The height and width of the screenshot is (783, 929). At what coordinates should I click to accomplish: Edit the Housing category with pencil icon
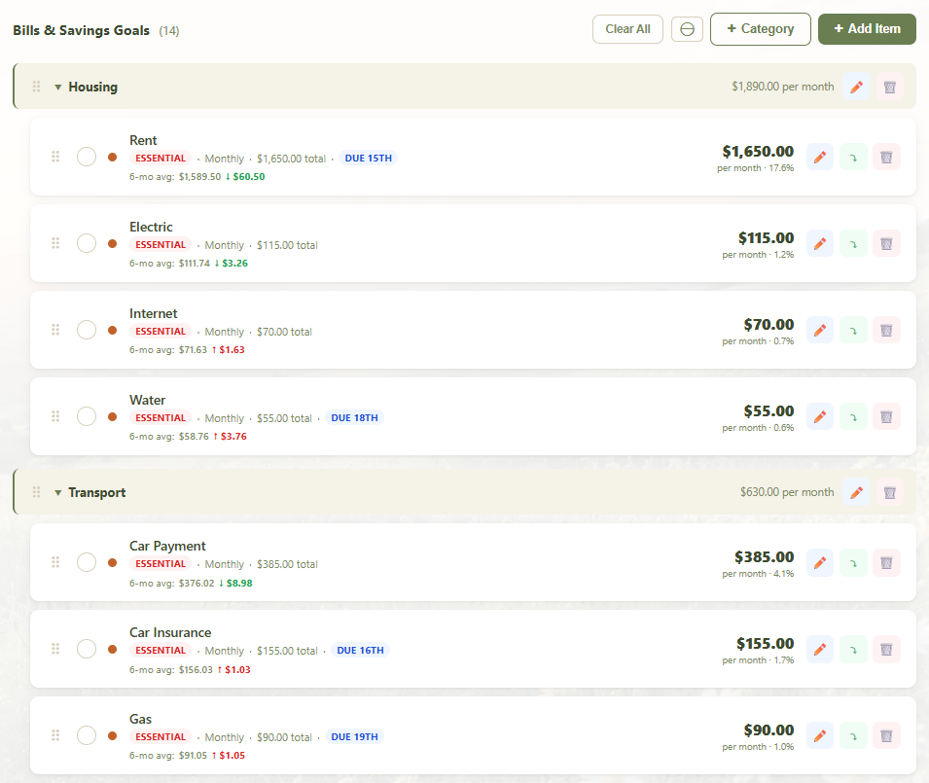pos(856,87)
